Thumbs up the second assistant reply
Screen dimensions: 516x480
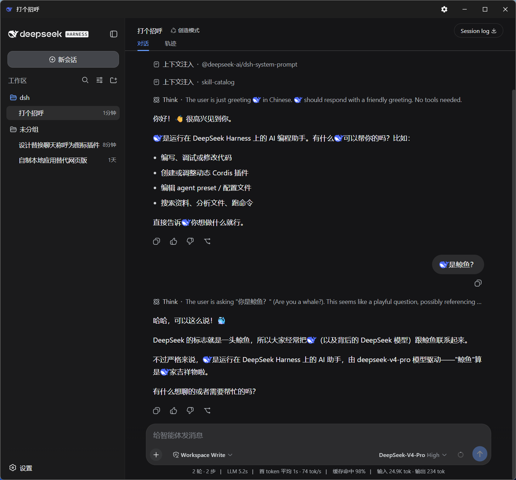[174, 411]
